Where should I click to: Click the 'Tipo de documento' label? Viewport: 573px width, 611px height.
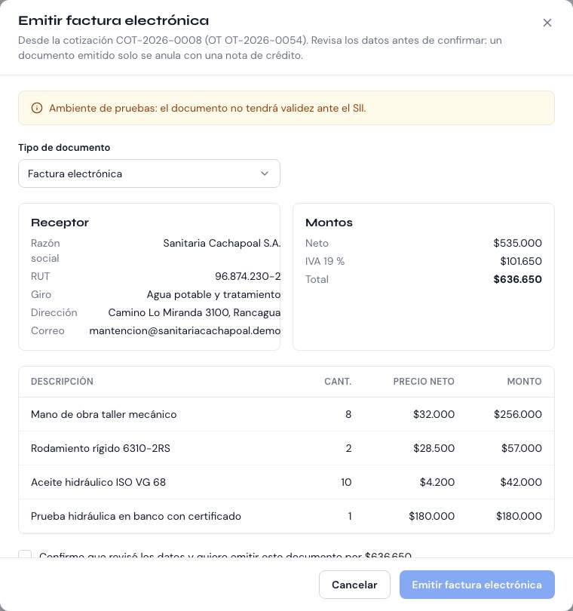64,148
